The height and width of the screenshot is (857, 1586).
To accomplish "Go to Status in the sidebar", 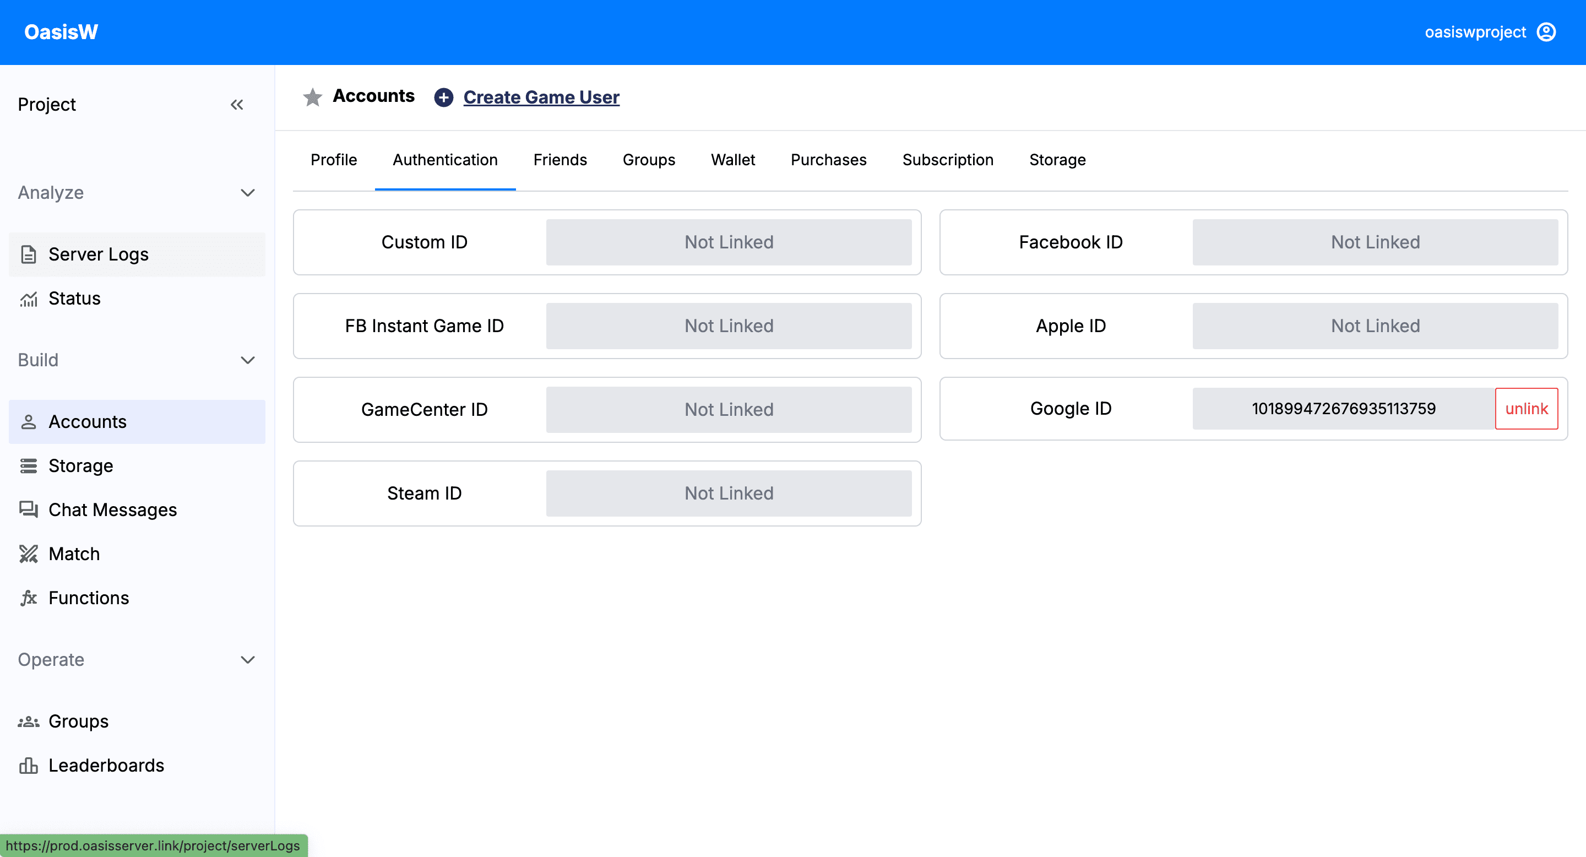I will coord(137,299).
